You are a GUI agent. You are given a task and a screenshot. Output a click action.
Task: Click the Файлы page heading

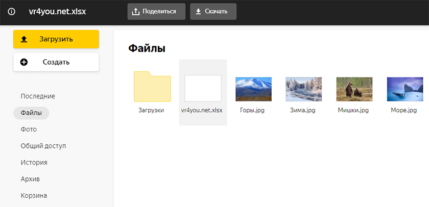pyautogui.click(x=147, y=48)
